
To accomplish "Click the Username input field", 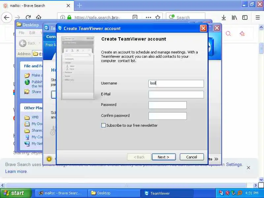I will 176,83.
